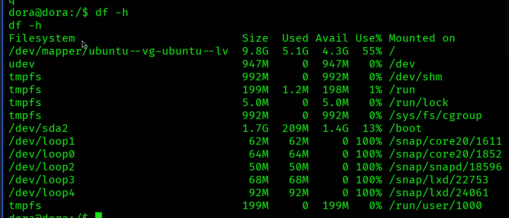Click the /snap/lxd/22753 mount path
This screenshot has width=509, height=218.
(438, 180)
